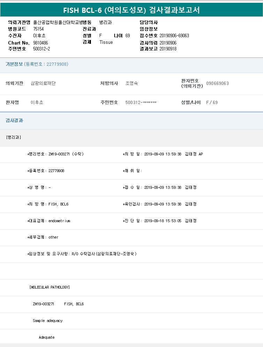
Task: Click the 결과보고 date 20190918
Action: tap(168, 49)
